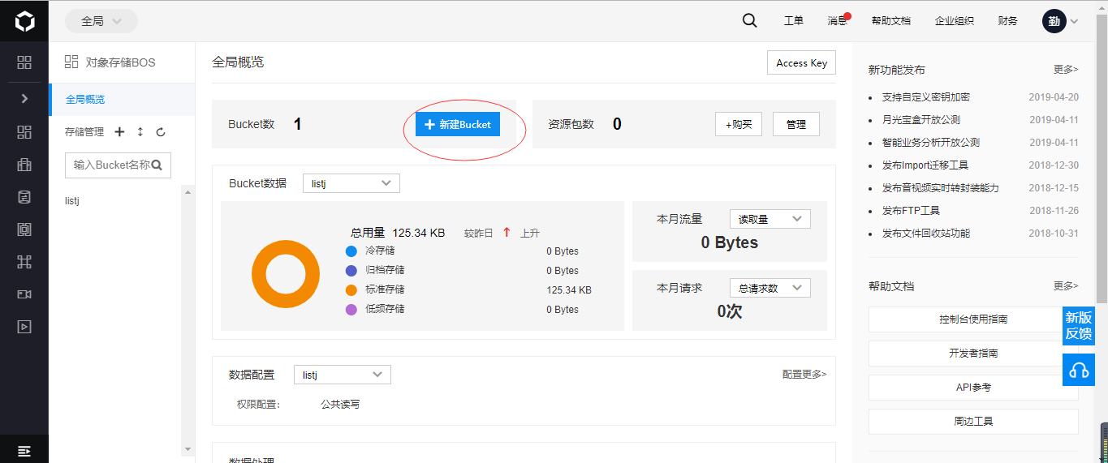Click the 勤 user avatar
Screen dimensions: 1108x463
[x=1054, y=21]
